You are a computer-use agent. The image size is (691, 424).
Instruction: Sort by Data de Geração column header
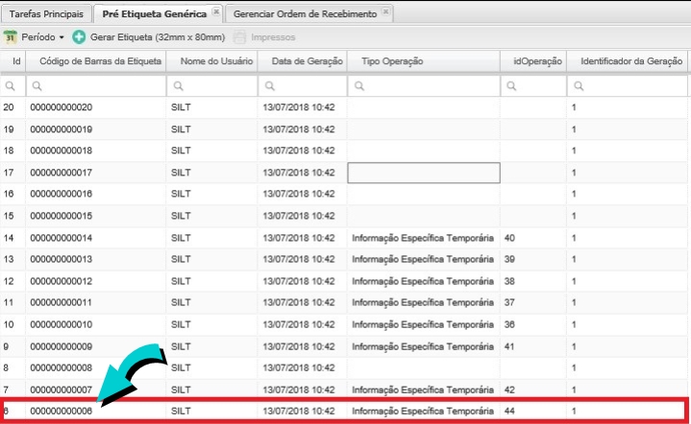(x=303, y=61)
